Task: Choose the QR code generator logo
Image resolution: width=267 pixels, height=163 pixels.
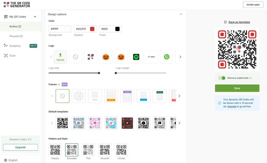Action: tap(90, 57)
